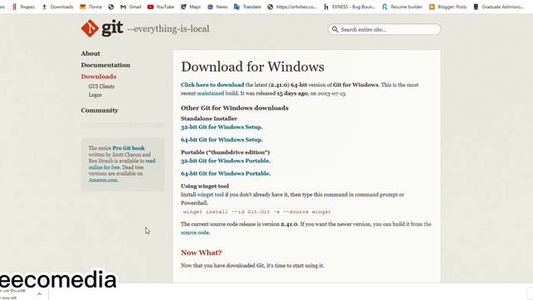Open the EXNESS Bug Bounty bookmark
The height and width of the screenshot is (300, 533).
[350, 7]
